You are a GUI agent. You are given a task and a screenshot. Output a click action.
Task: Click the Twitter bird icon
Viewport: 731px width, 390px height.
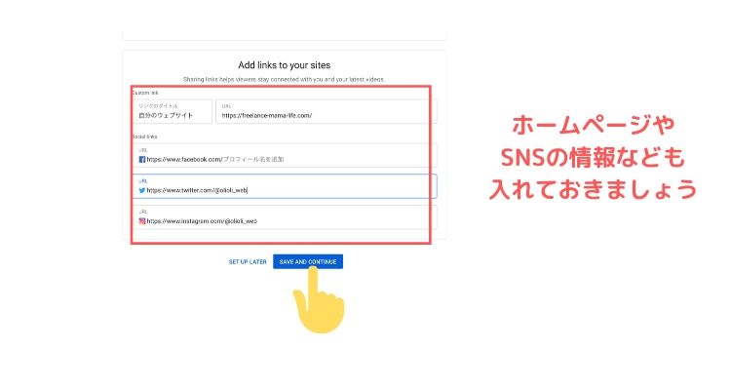click(141, 190)
